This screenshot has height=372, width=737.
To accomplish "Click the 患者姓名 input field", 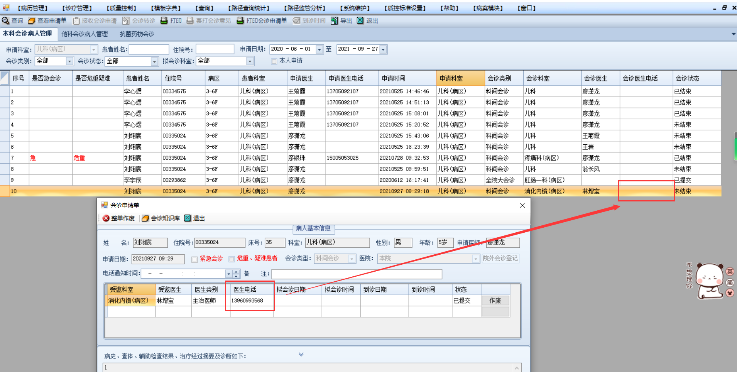I will (149, 49).
